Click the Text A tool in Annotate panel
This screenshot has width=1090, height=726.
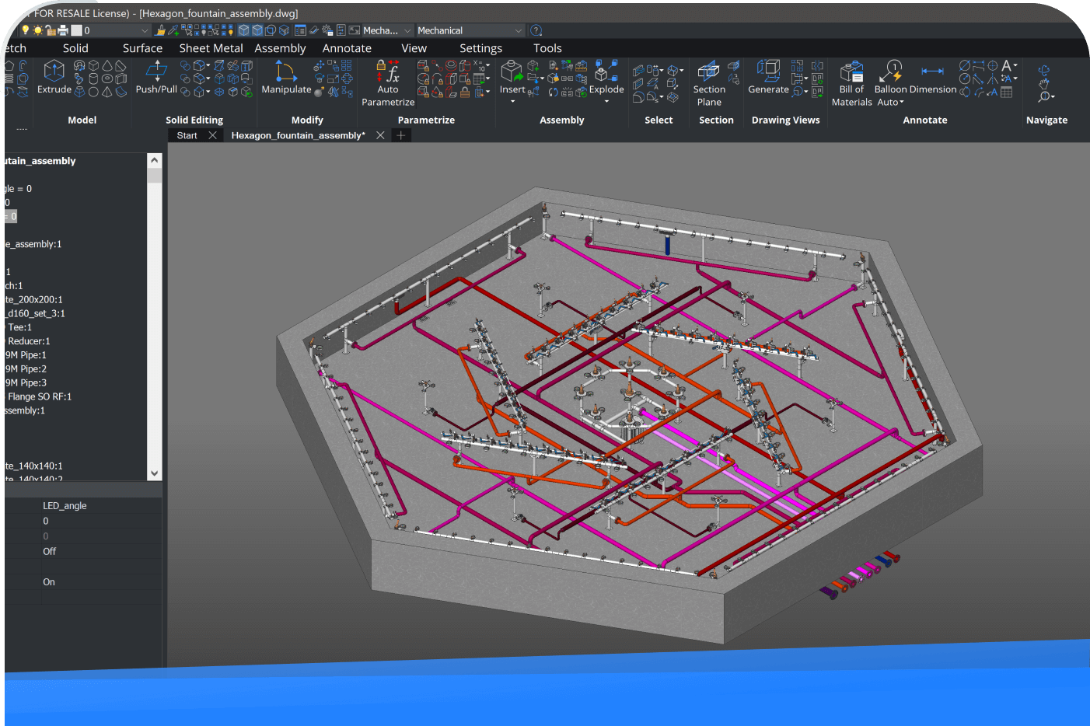coord(1006,66)
